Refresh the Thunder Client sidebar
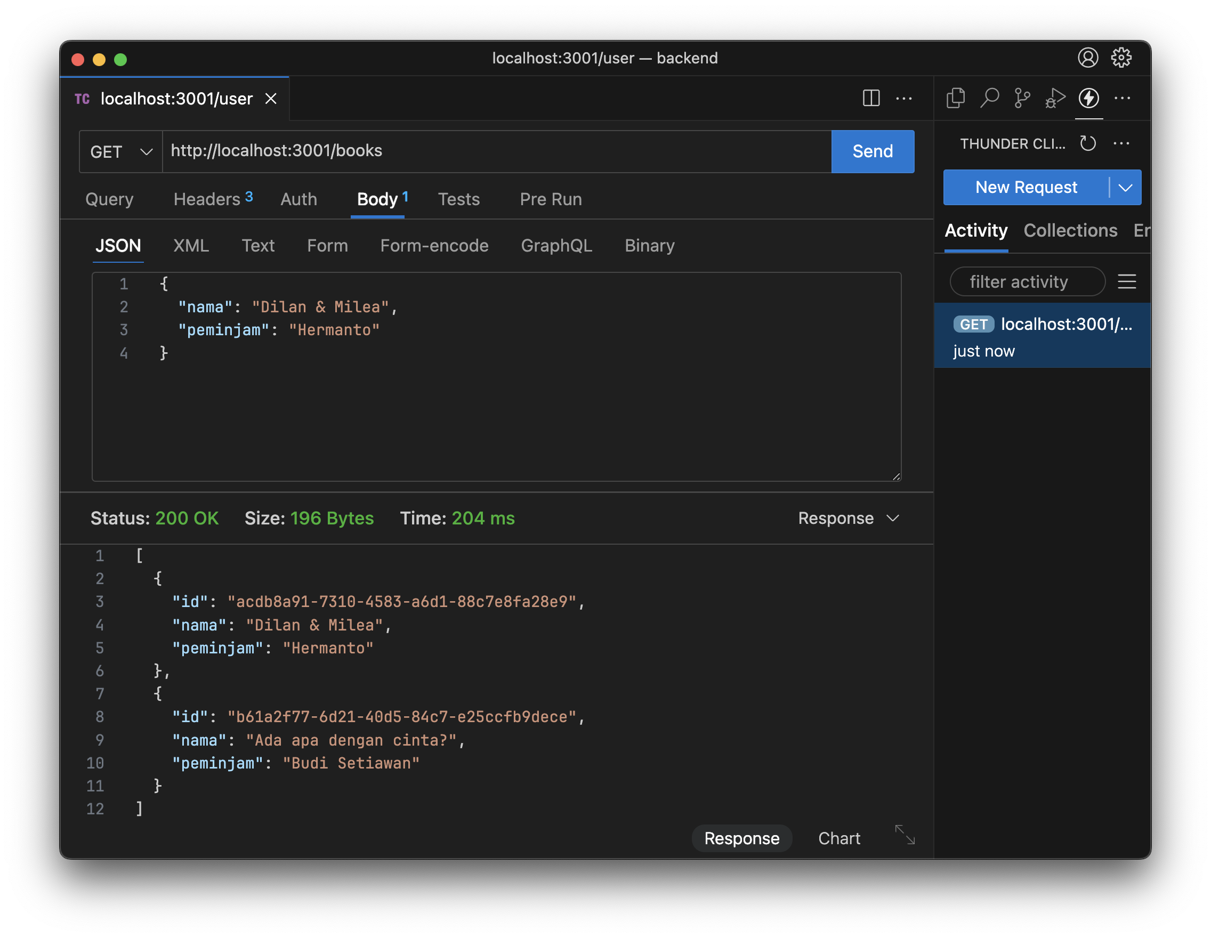The height and width of the screenshot is (938, 1211). tap(1088, 143)
